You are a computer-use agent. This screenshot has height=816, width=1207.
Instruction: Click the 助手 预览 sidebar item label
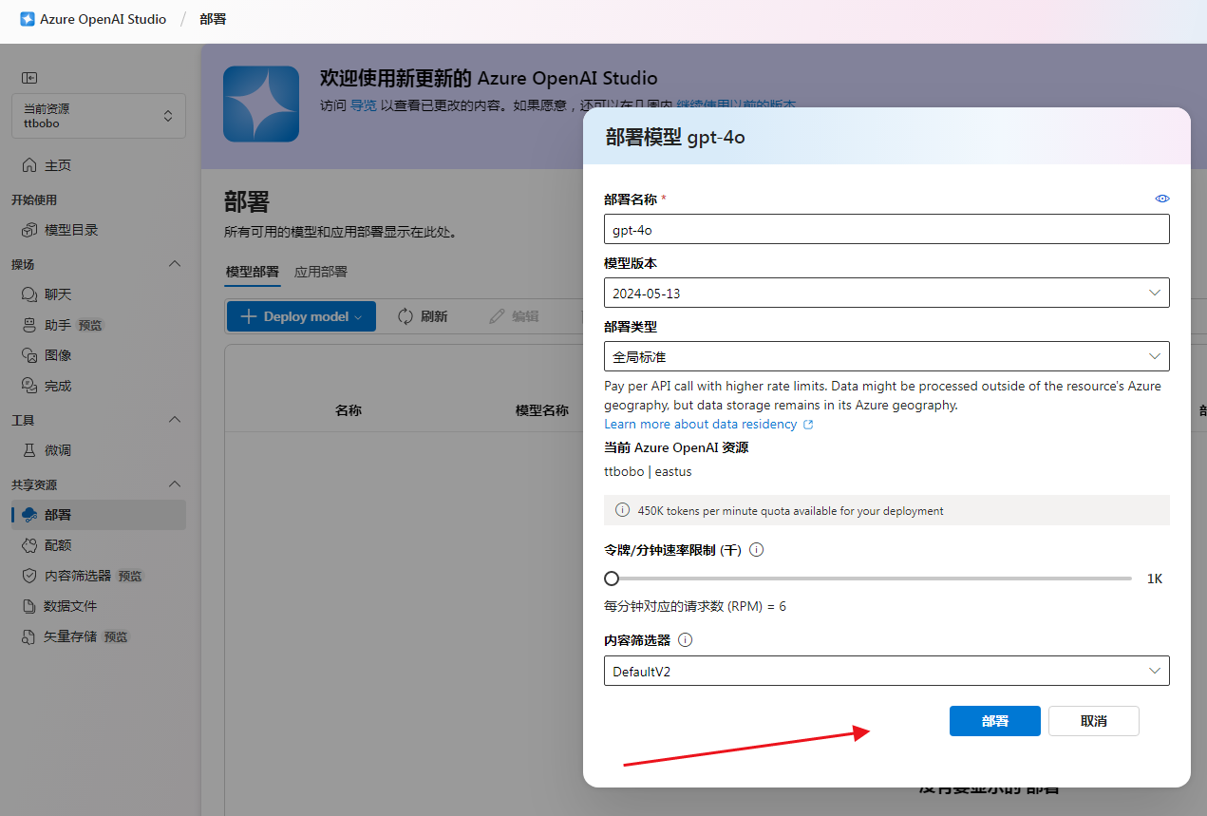pos(74,325)
